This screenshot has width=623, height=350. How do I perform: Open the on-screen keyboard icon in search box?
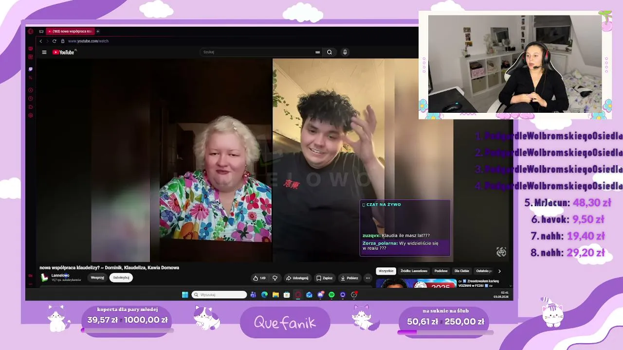[317, 52]
